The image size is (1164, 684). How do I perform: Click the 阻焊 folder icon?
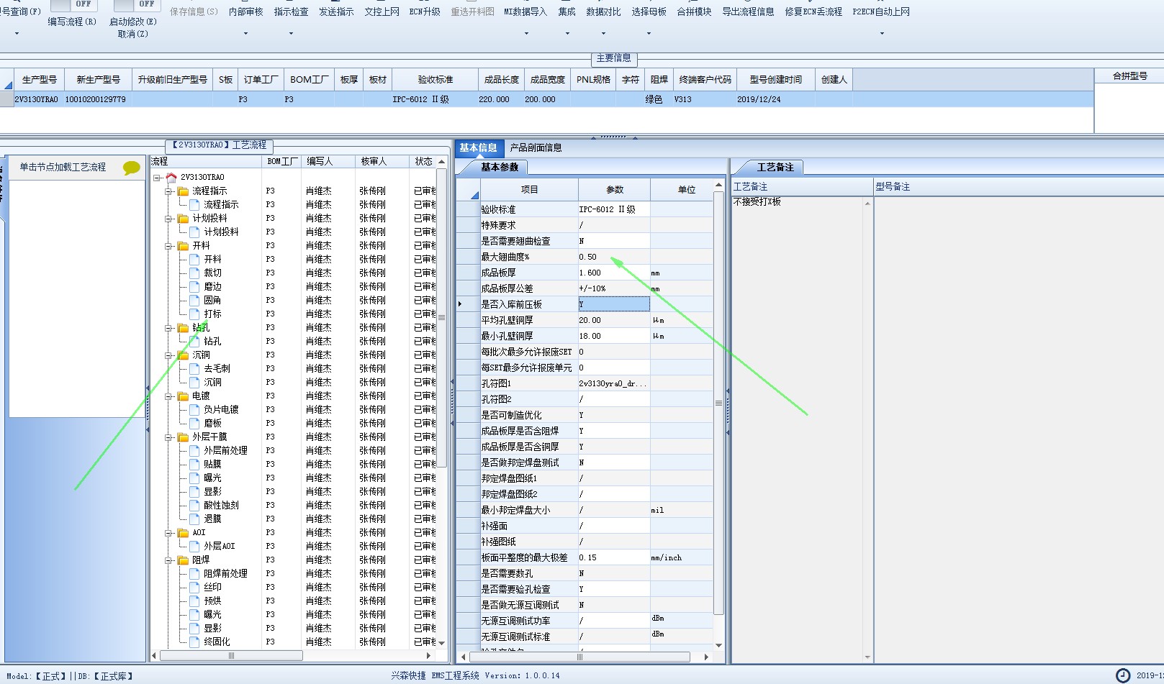click(x=183, y=560)
